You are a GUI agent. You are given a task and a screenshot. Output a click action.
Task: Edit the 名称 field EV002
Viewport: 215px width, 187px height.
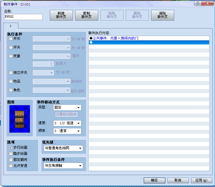[x=23, y=17]
